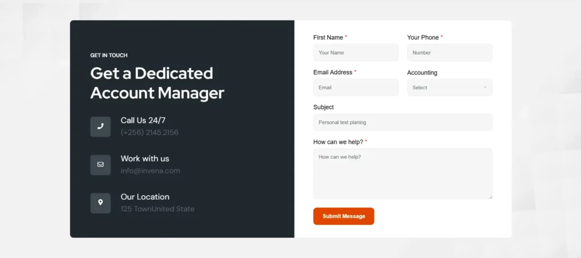Click the textarea resize handle corner
Viewport: 581px width, 258px height.
[491, 197]
